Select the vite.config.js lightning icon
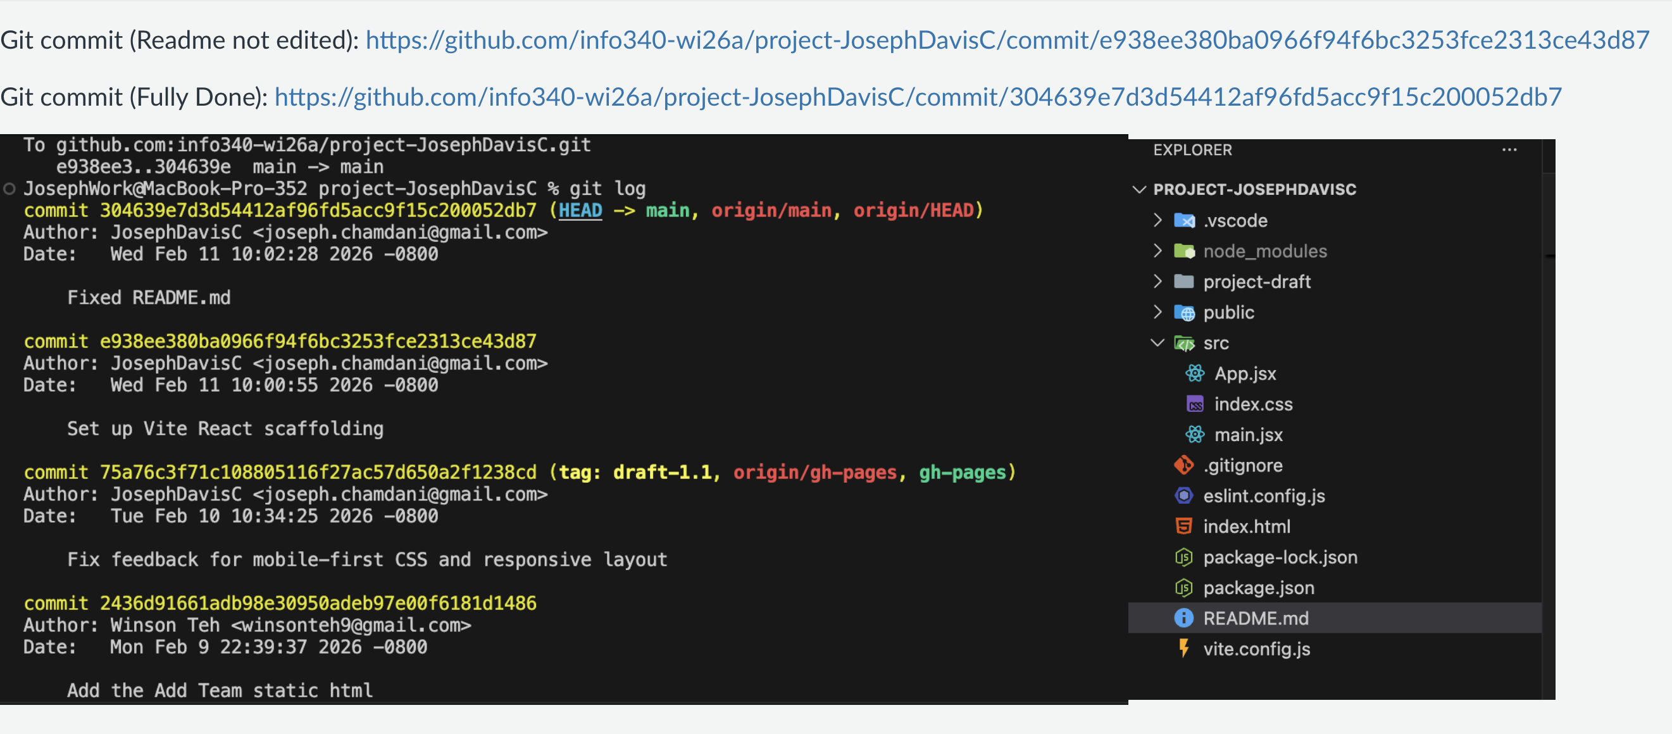Screen dimensions: 1672x734 pos(1185,649)
